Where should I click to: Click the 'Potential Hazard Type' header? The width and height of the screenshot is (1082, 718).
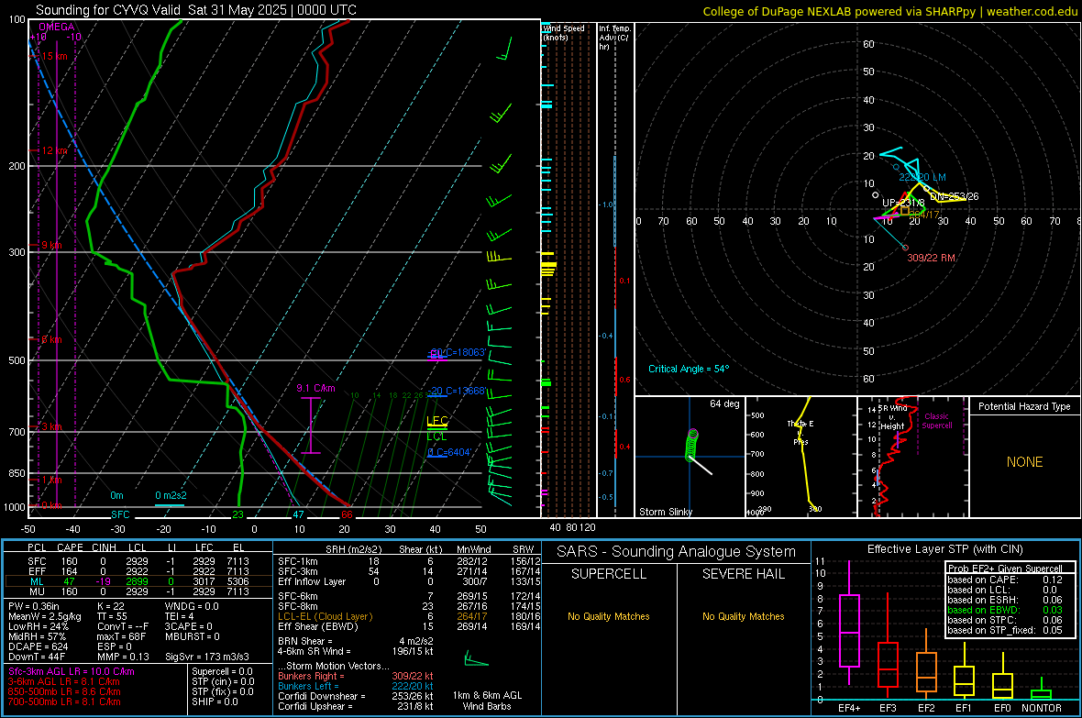click(x=1024, y=406)
